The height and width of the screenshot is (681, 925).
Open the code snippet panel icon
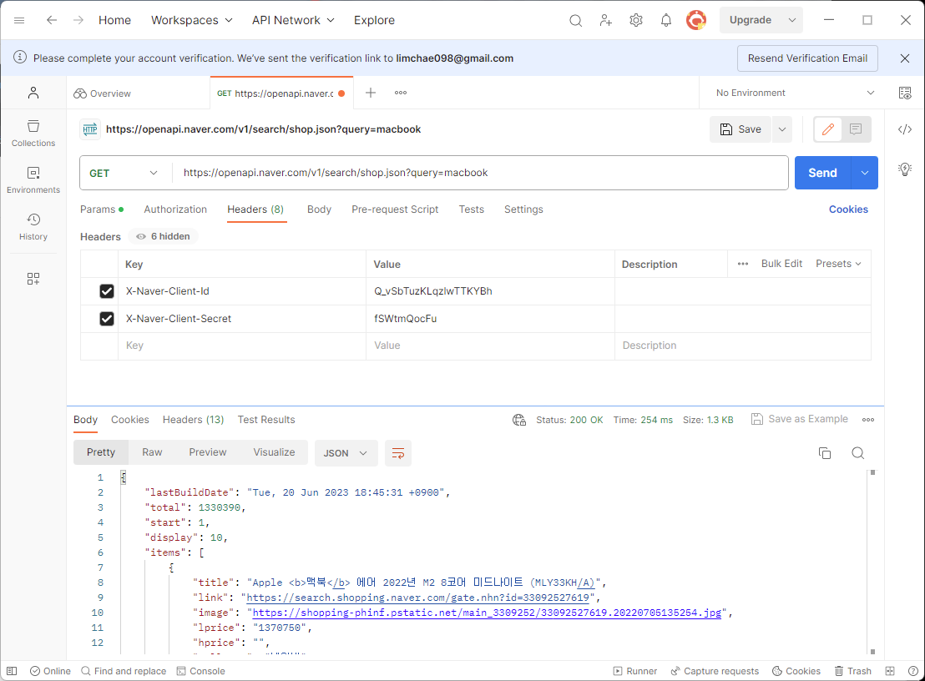click(905, 129)
